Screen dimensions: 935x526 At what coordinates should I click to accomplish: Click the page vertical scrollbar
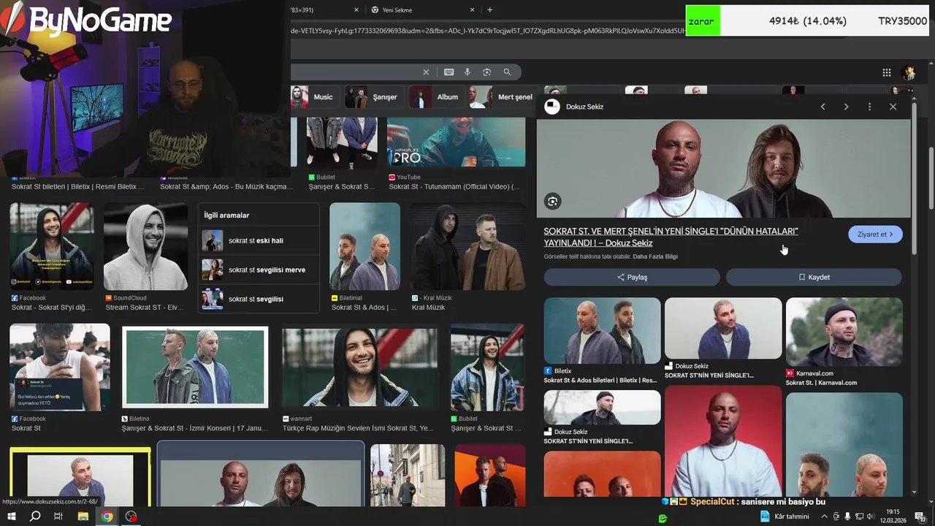click(x=931, y=178)
